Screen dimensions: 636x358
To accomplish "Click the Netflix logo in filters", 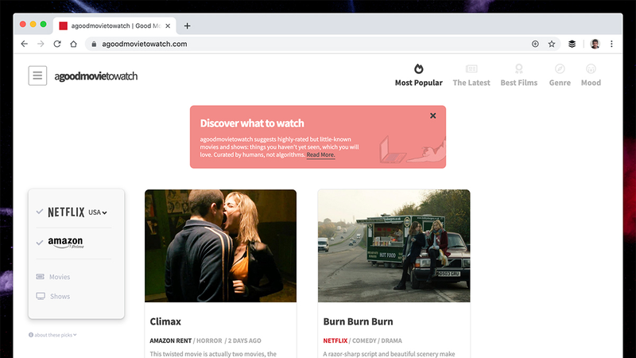I will pos(66,212).
